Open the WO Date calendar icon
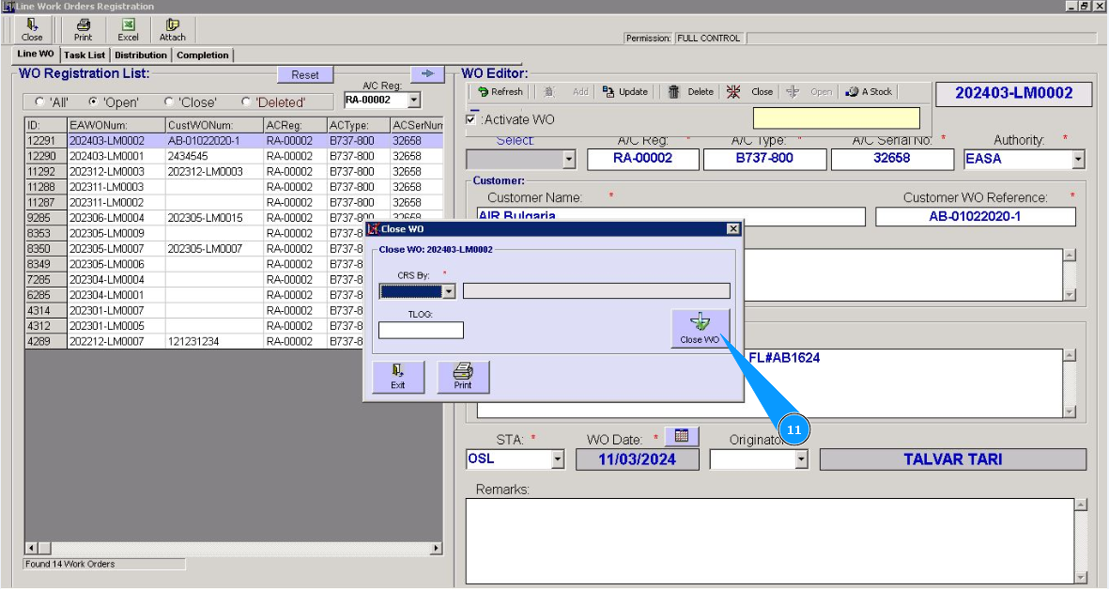1109x591 pixels. pyautogui.click(x=681, y=436)
